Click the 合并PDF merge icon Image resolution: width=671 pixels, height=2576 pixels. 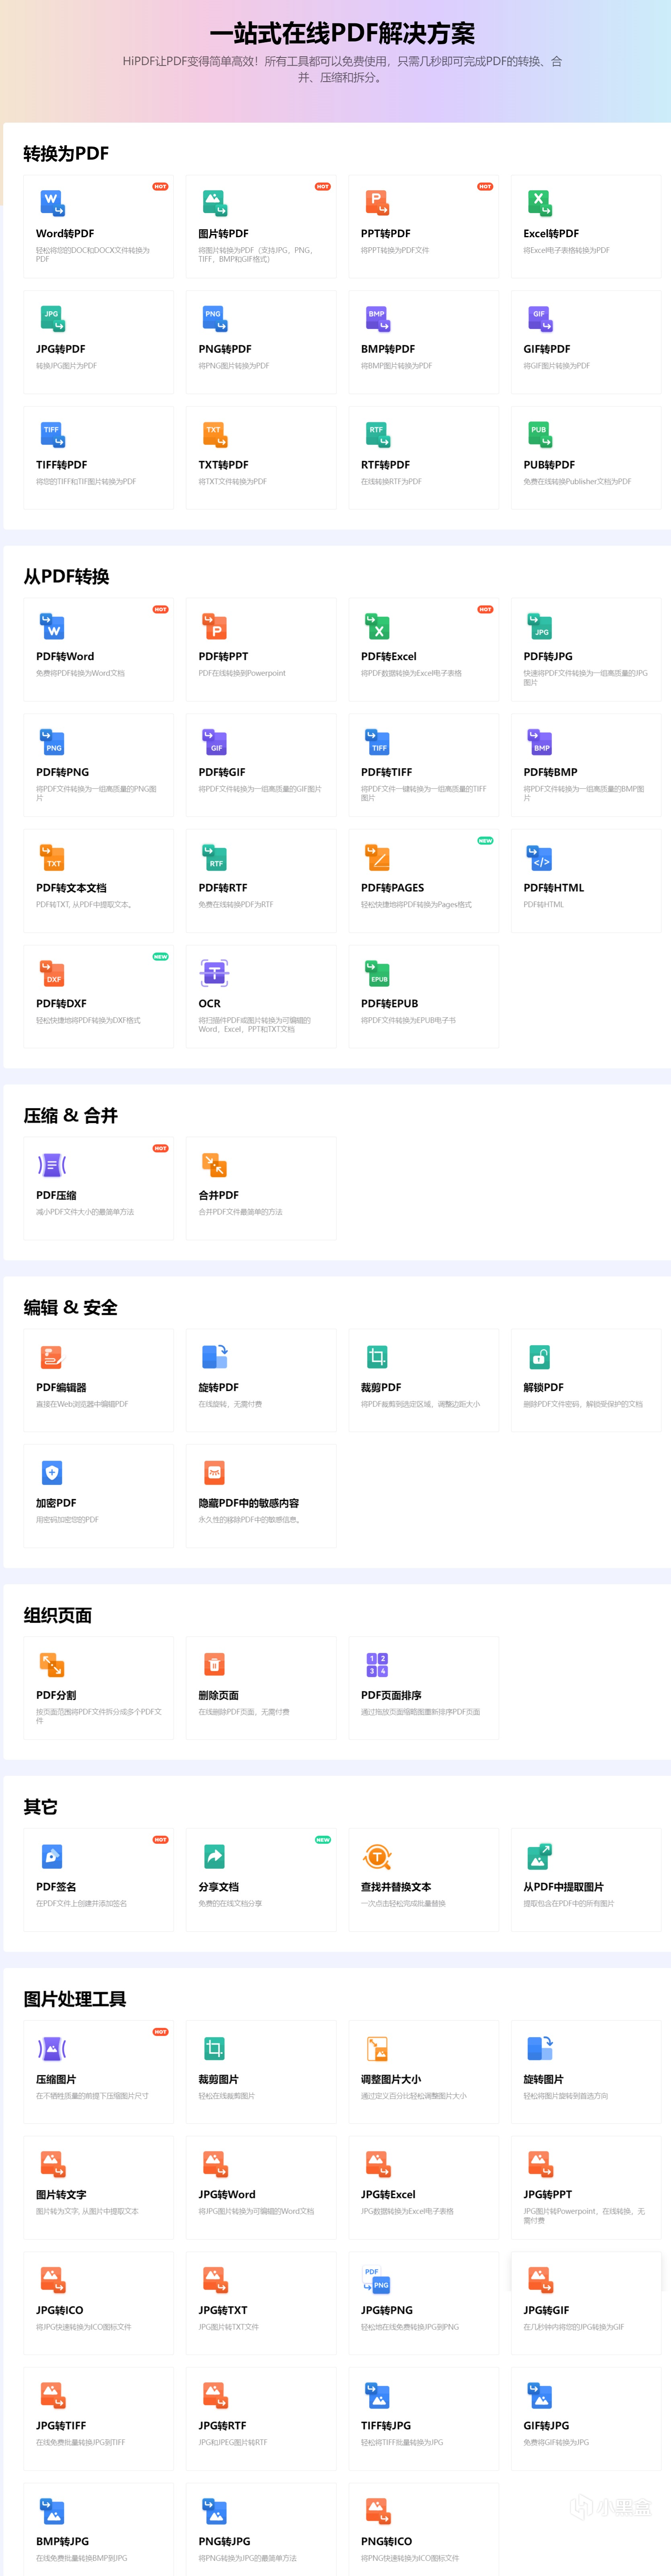pos(214,1165)
